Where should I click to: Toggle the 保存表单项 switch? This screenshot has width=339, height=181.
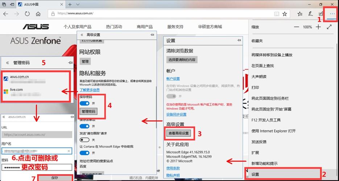(x=84, y=126)
